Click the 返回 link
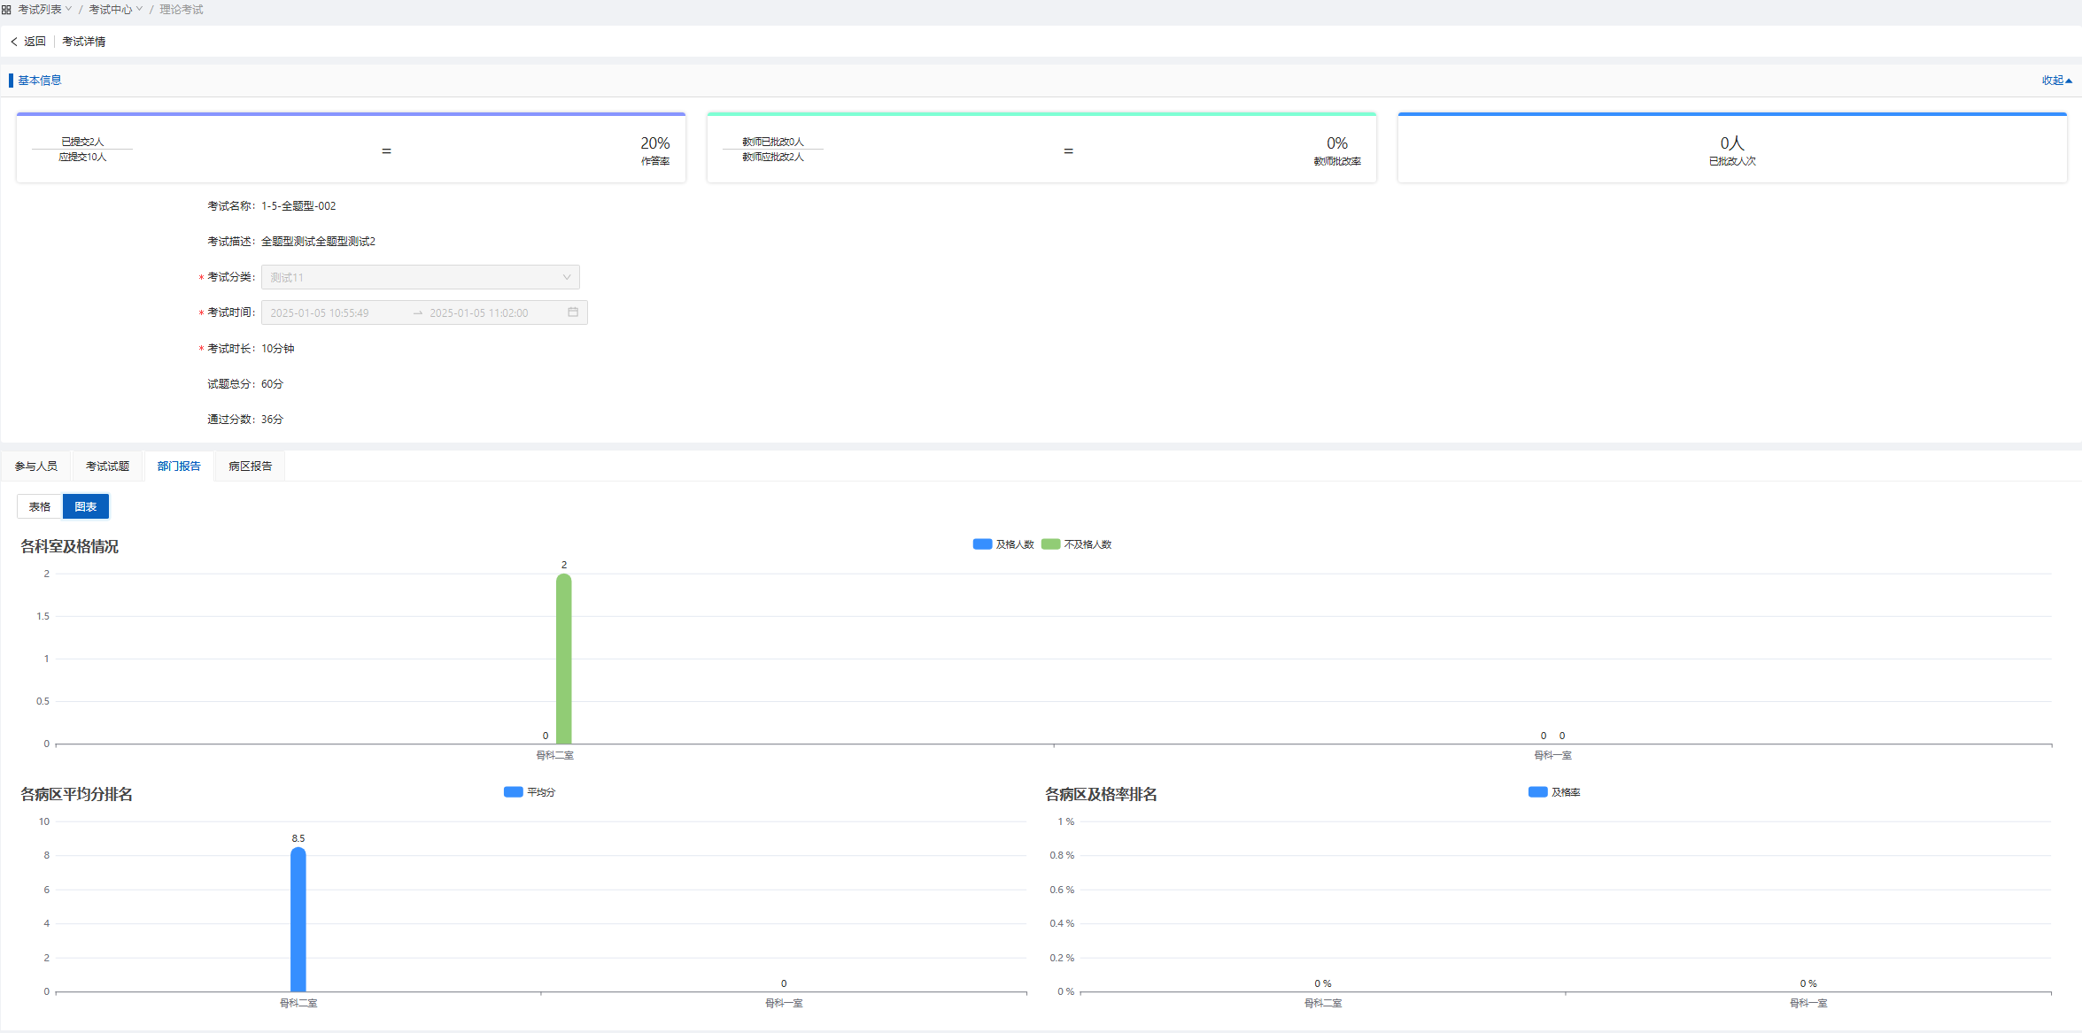The height and width of the screenshot is (1033, 2082). click(35, 42)
